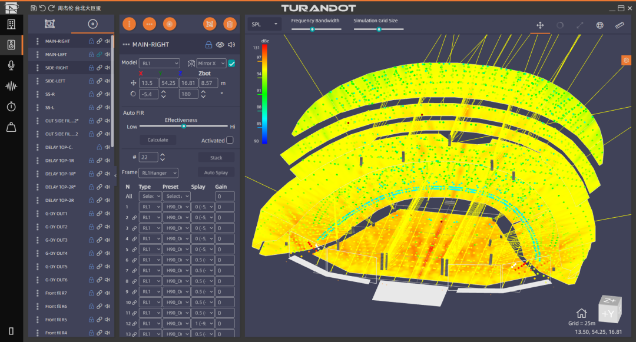Click the All row Gain field
Screen dimensions: 636x342
click(x=225, y=196)
